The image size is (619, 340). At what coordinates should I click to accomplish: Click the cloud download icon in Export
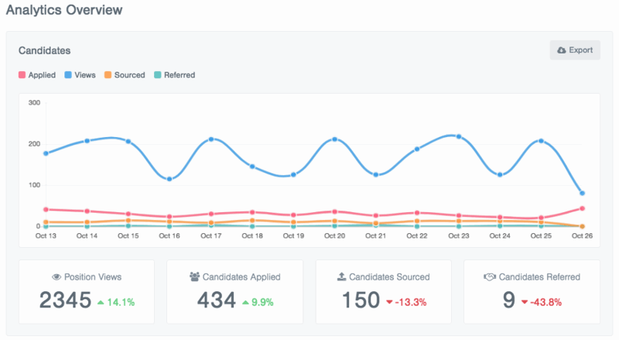pos(562,50)
